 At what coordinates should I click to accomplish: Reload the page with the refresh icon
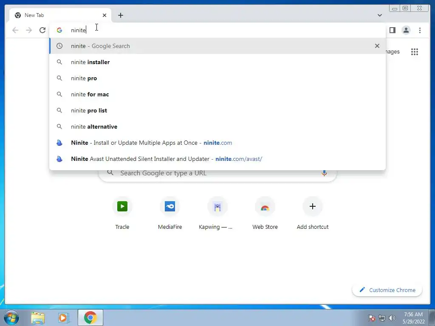tap(42, 30)
